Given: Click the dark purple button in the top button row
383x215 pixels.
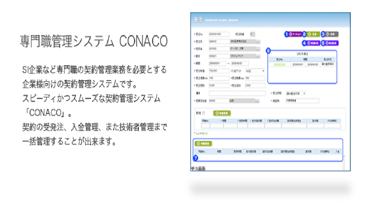Looking at the screenshot, I should point(296,35).
